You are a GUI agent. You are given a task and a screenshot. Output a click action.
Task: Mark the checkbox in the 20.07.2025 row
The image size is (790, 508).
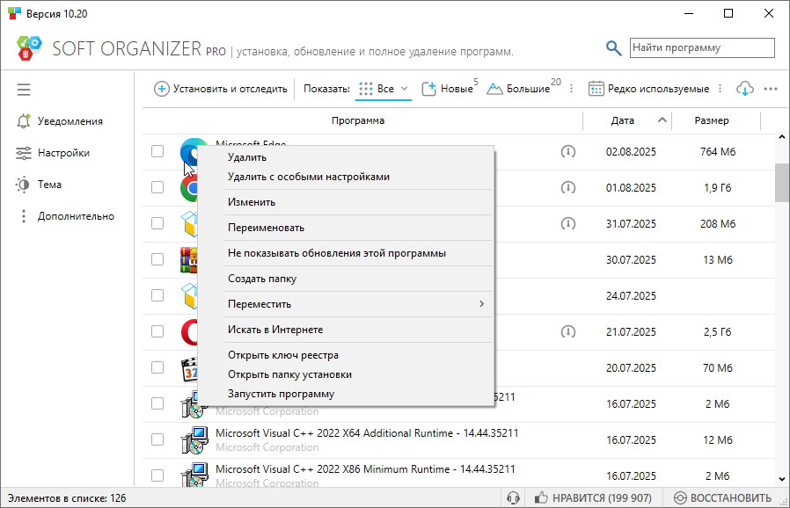pos(157,367)
